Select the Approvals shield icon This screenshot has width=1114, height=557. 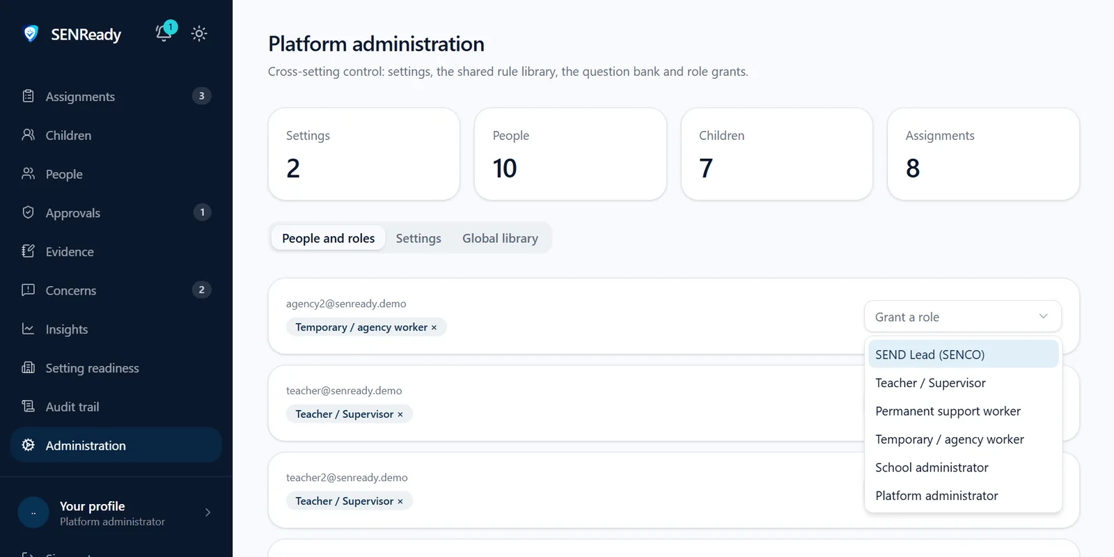[x=28, y=212]
